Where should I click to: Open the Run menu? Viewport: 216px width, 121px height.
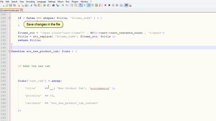(67, 2)
